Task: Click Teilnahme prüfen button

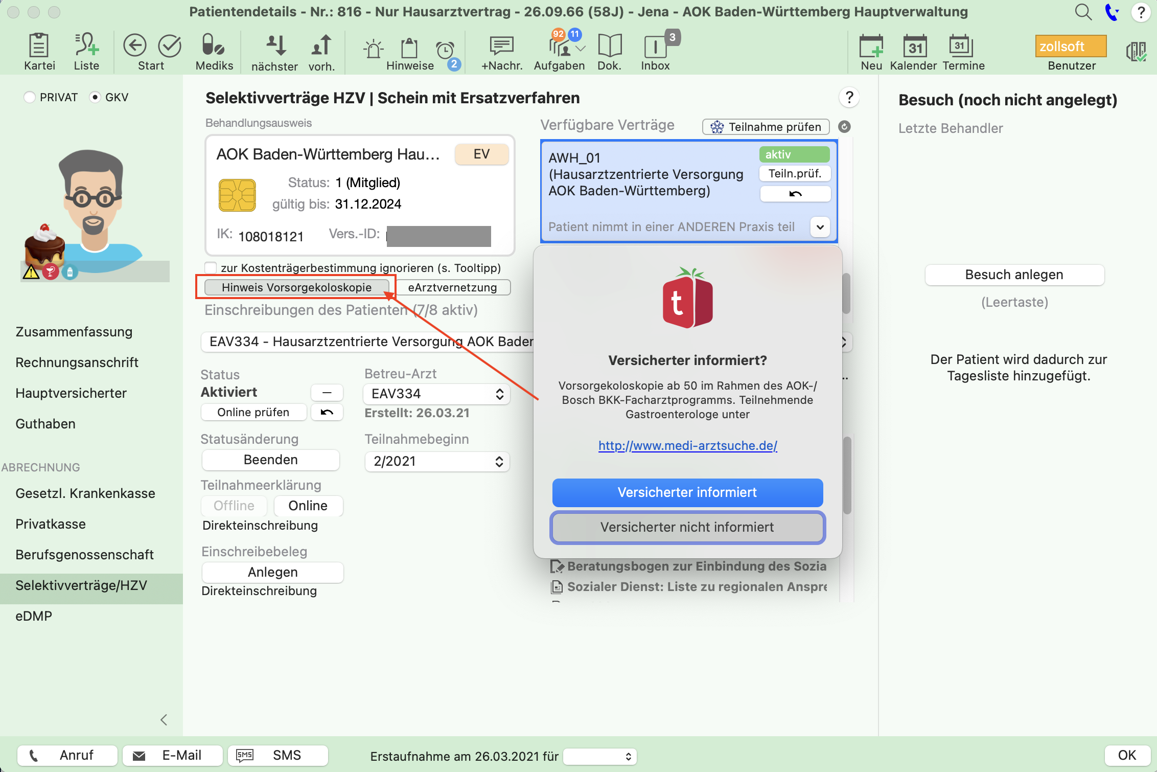Action: pos(766,127)
